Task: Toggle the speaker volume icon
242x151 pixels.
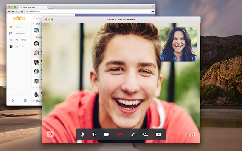Action: pos(94,134)
